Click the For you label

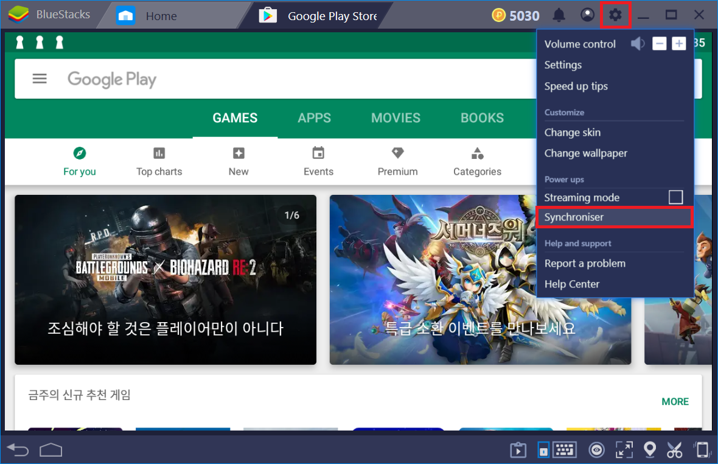80,172
